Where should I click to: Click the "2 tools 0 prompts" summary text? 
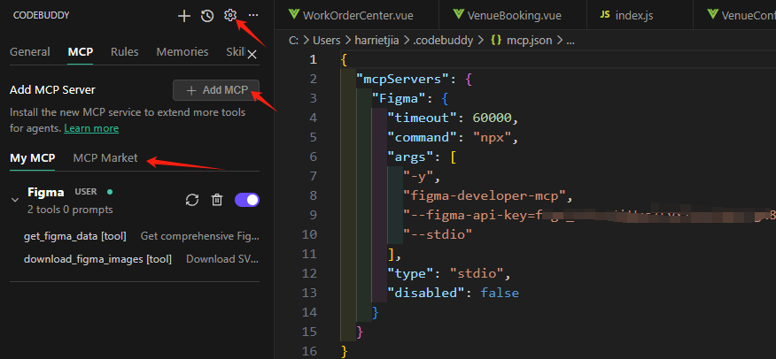(x=70, y=210)
